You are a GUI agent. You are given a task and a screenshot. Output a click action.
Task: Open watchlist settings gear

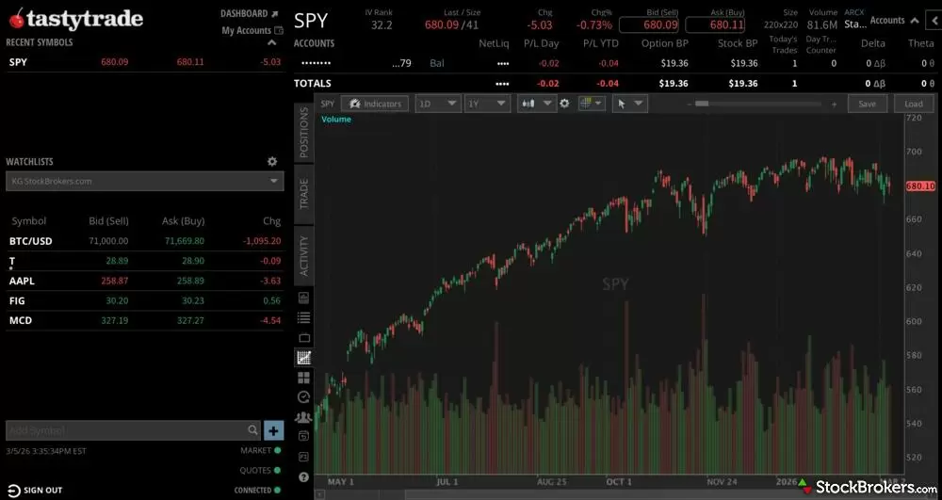click(272, 161)
